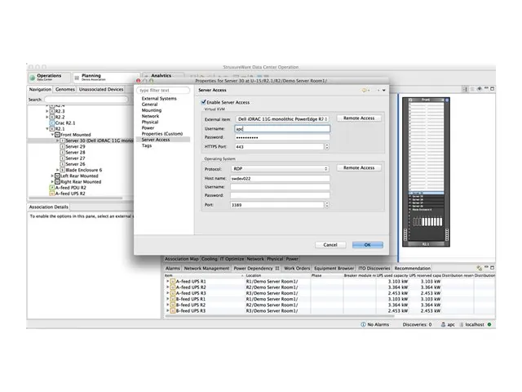Open the Work Orders tab

point(298,268)
